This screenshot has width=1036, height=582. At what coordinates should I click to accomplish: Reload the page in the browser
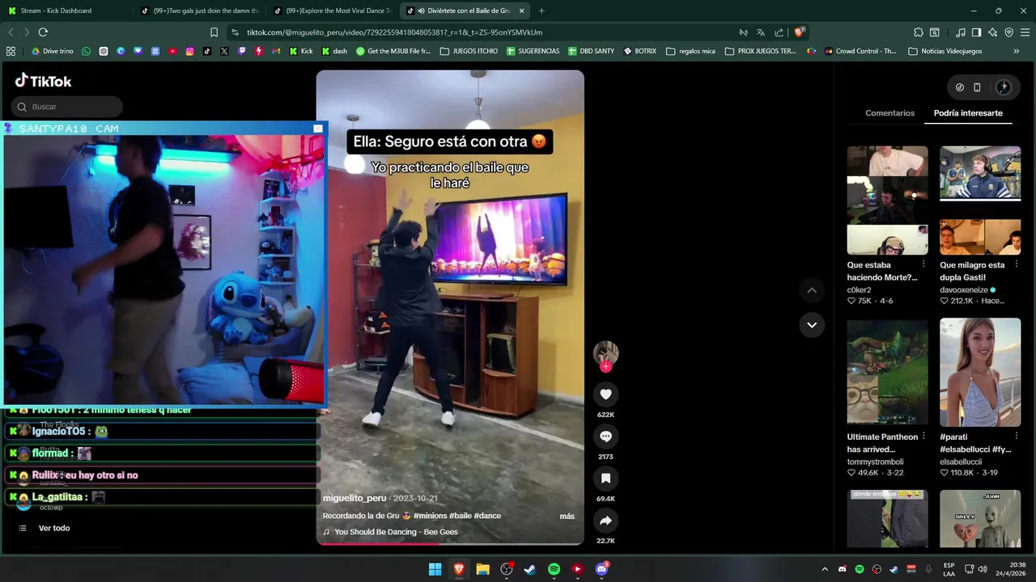[43, 32]
